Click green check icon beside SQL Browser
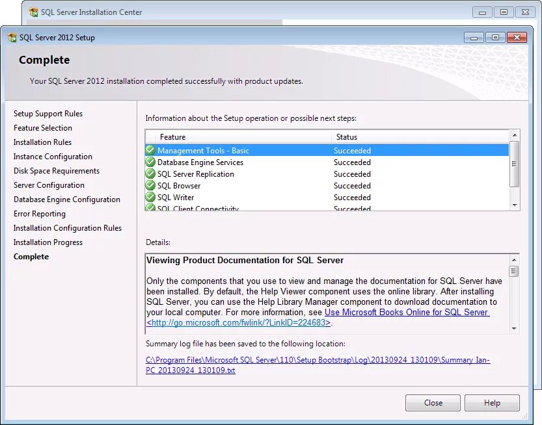542x425 pixels. (x=150, y=185)
